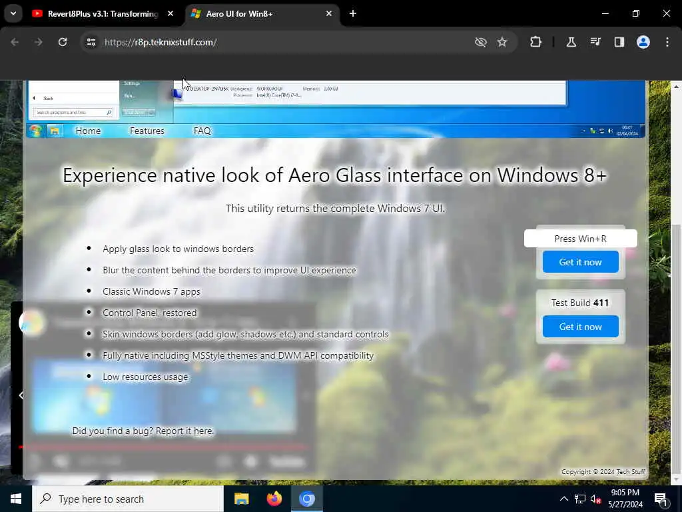This screenshot has height=512, width=682.
Task: Open a new browser tab
Action: point(353,13)
